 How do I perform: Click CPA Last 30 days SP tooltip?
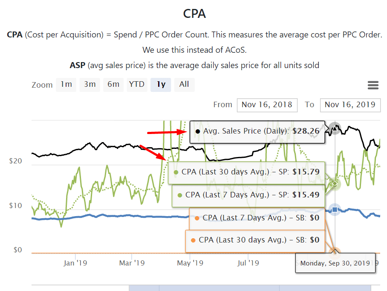click(247, 172)
